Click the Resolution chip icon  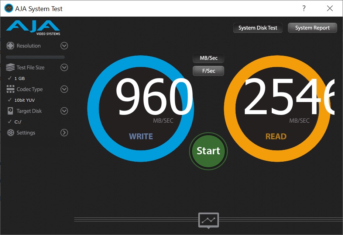click(10, 46)
